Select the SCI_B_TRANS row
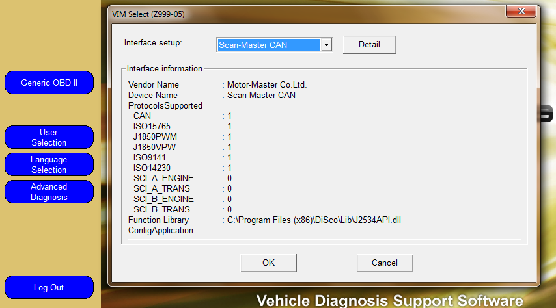Image resolution: width=556 pixels, height=308 pixels. pos(182,209)
